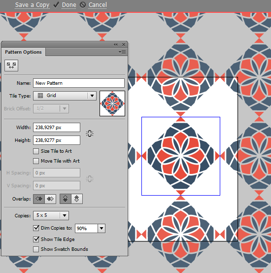Enable the Size Tile to Art checkbox
The width and height of the screenshot is (271, 273).
(36, 151)
